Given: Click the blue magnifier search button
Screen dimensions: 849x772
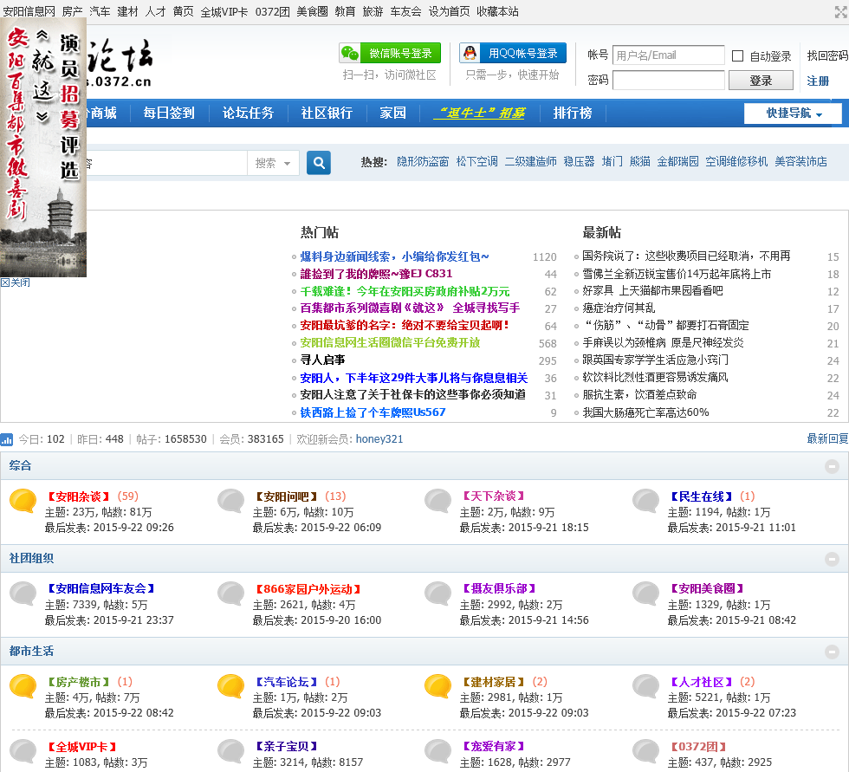Looking at the screenshot, I should (x=319, y=162).
